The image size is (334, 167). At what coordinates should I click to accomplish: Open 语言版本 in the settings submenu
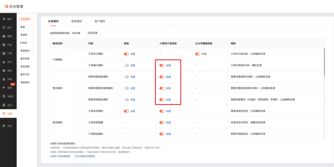pos(25,82)
